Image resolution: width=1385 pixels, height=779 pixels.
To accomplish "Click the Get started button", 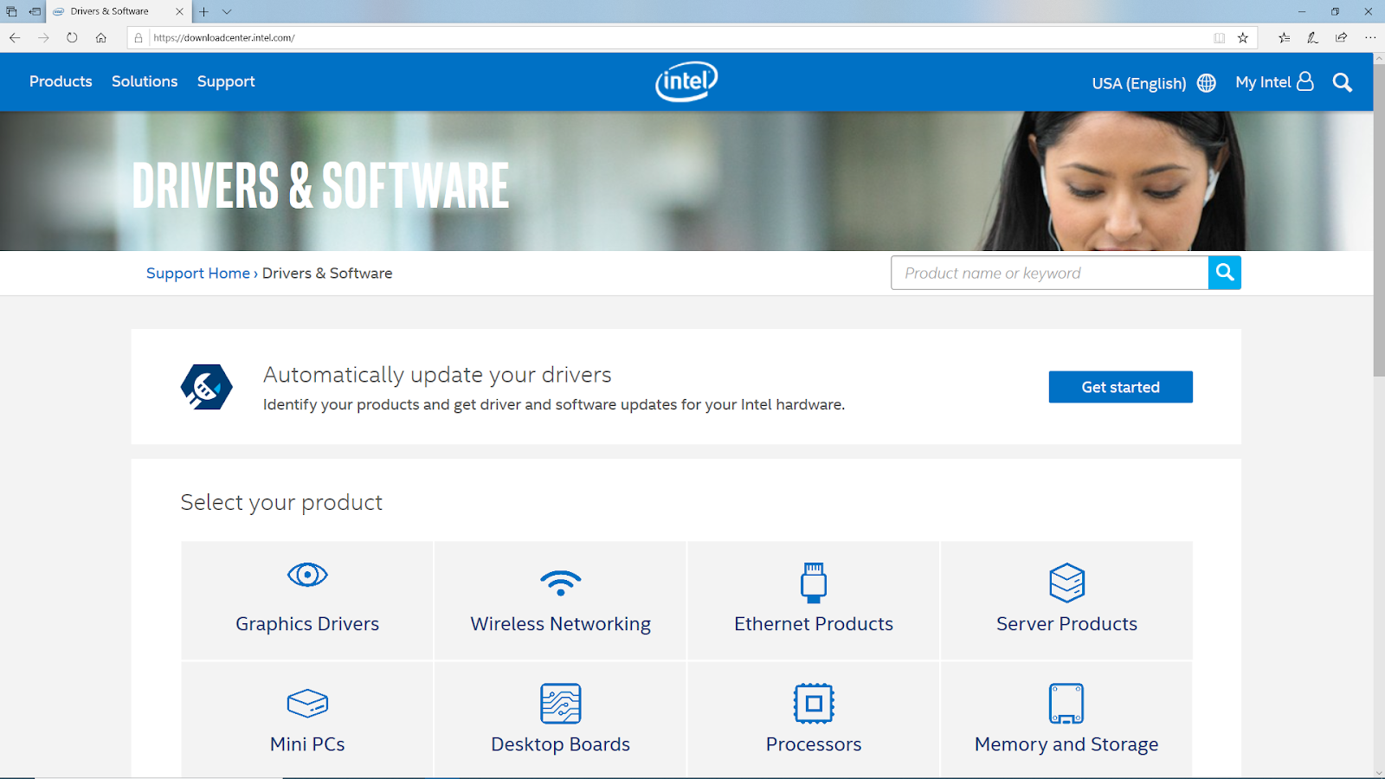I will point(1120,387).
